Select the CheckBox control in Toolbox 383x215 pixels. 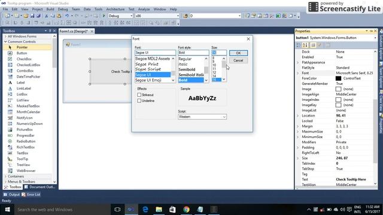(24, 59)
